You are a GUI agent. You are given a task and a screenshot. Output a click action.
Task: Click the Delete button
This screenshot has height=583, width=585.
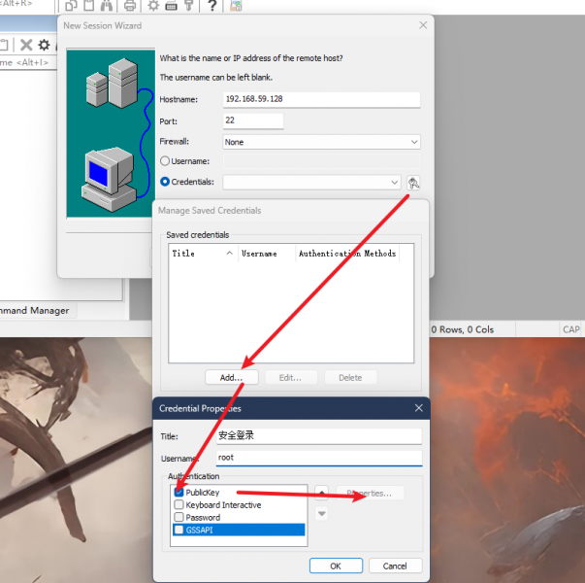coord(350,377)
